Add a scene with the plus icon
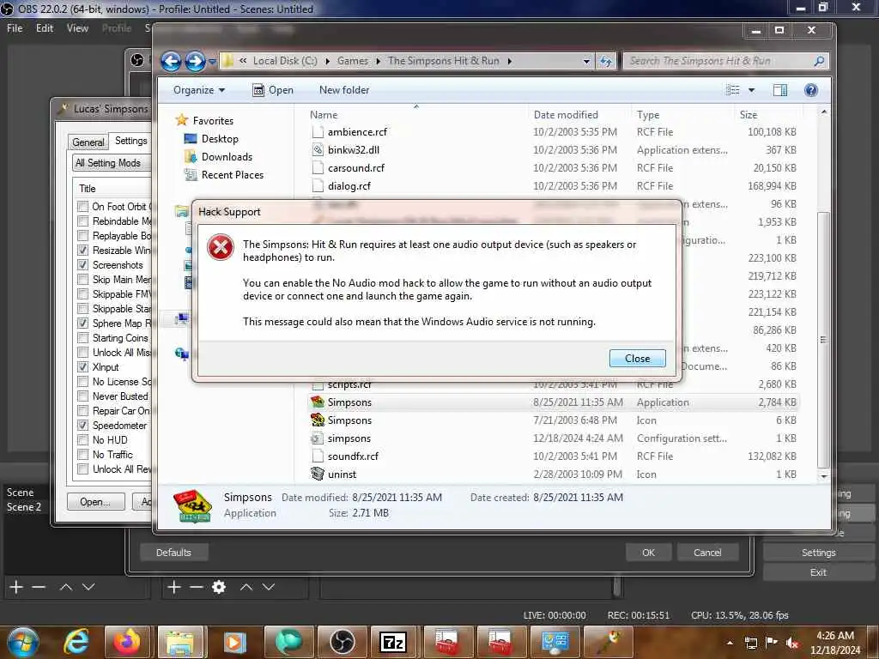The width and height of the screenshot is (879, 659). (16, 587)
